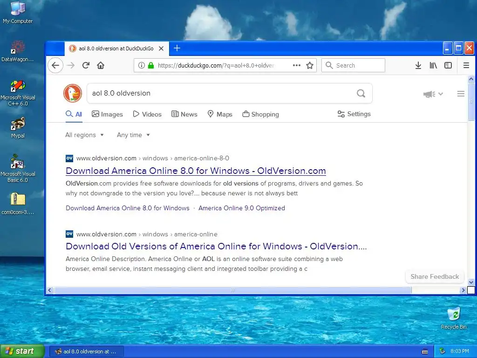The width and height of the screenshot is (477, 358).
Task: Select the Recycle Bin desktop icon
Action: [x=454, y=318]
